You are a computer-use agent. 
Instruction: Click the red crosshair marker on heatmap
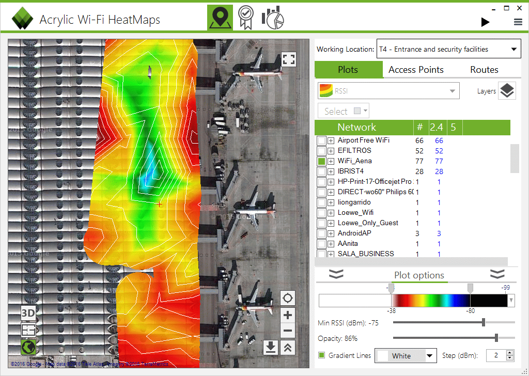click(159, 204)
